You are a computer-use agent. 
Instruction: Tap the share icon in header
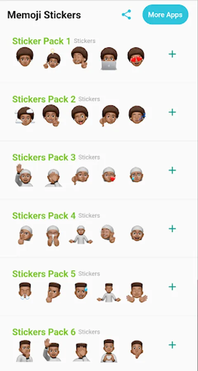(x=127, y=15)
